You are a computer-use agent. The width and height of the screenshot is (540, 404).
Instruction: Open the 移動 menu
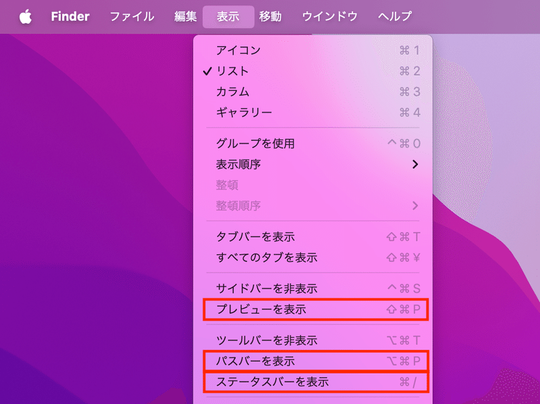271,16
